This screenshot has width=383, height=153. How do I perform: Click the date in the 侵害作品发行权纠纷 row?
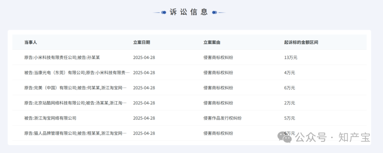click(144, 118)
